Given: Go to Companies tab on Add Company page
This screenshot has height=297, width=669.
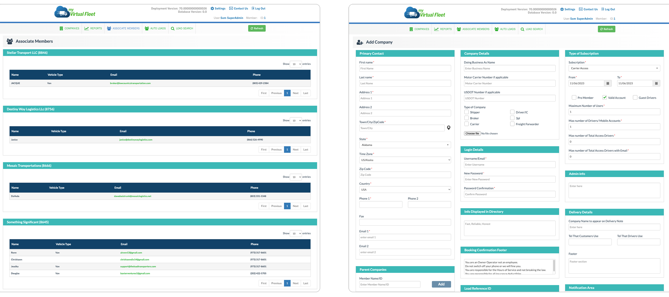Looking at the screenshot, I should (x=419, y=29).
